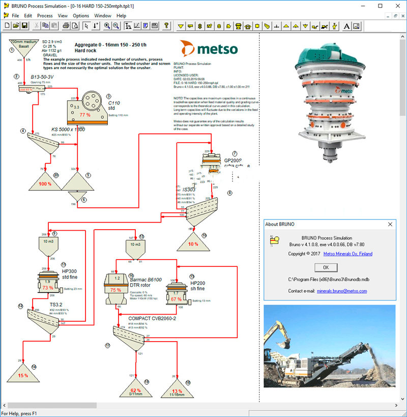Click the yellow question mark help icon
The height and width of the screenshot is (417, 407).
tap(166, 26)
